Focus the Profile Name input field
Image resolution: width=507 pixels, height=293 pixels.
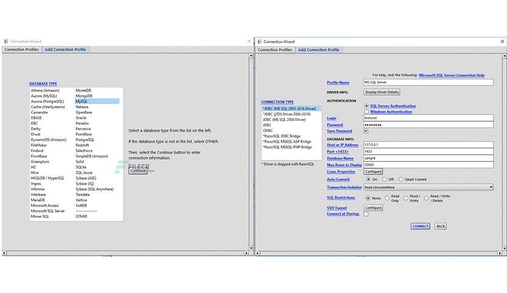pyautogui.click(x=428, y=82)
